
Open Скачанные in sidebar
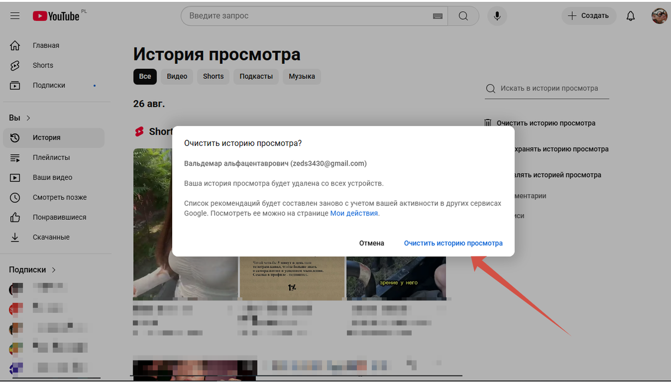point(54,237)
